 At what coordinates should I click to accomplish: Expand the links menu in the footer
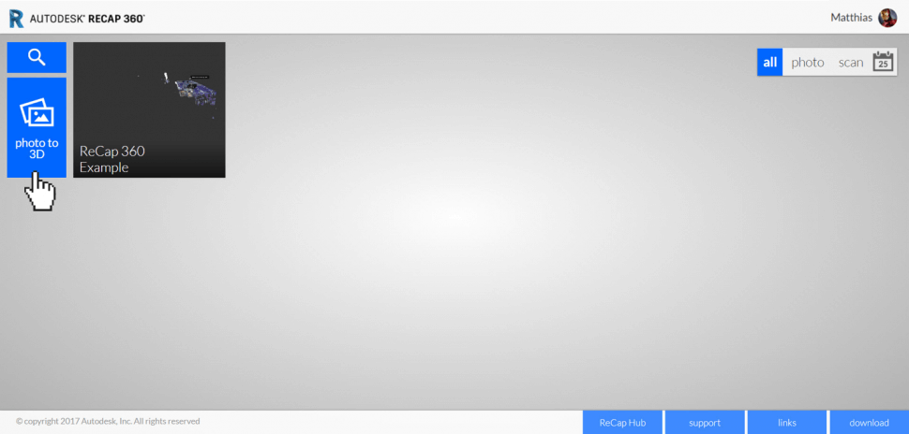(786, 423)
